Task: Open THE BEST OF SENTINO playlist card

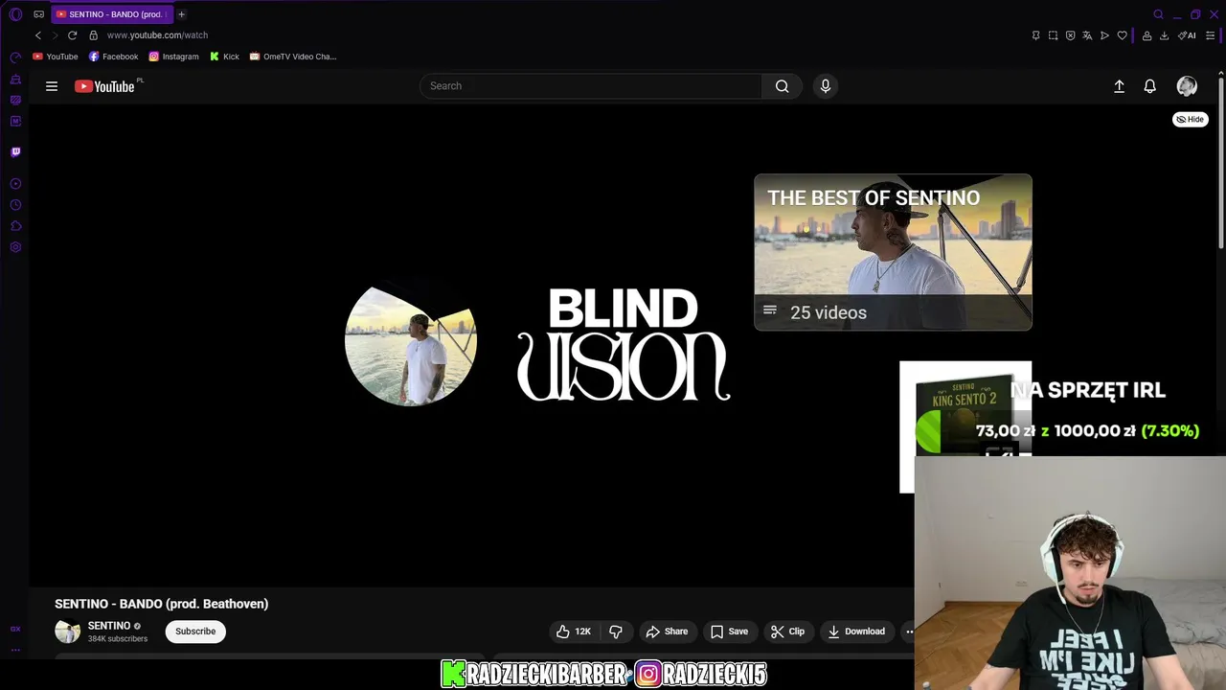Action: [893, 252]
